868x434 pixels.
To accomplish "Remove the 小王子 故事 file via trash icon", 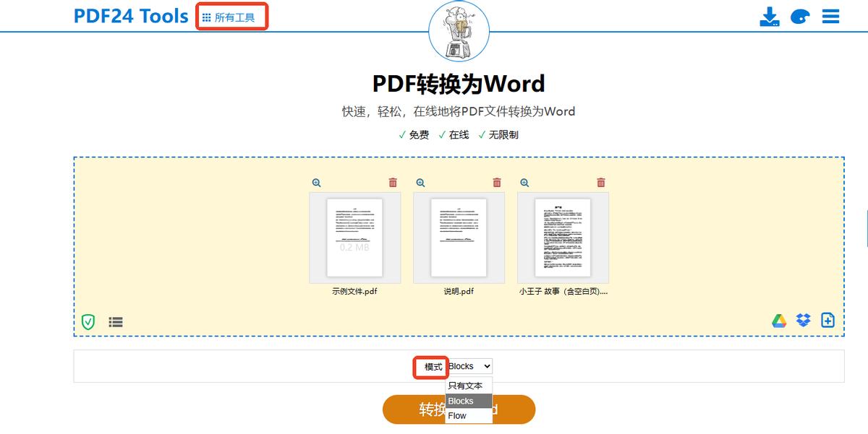I will point(601,183).
